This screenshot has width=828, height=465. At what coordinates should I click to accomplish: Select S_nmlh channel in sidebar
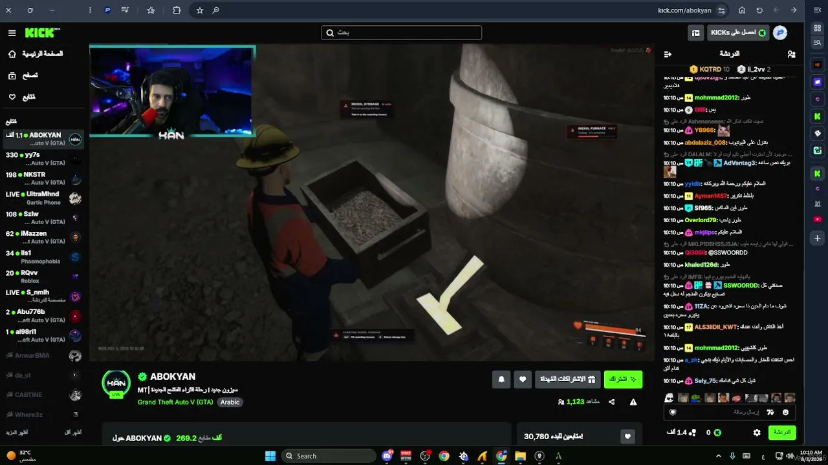click(44, 296)
